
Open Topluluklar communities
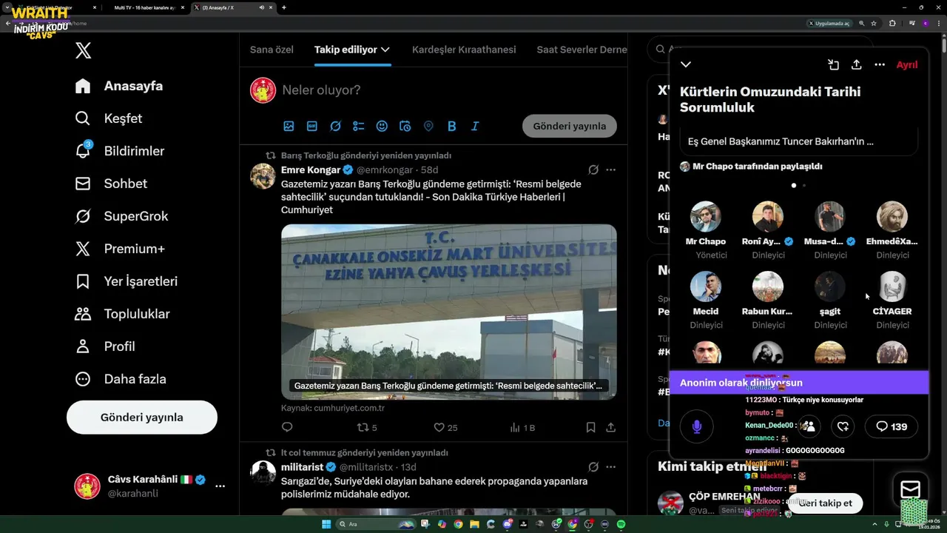(122, 314)
